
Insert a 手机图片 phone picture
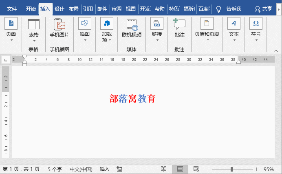click(x=59, y=24)
